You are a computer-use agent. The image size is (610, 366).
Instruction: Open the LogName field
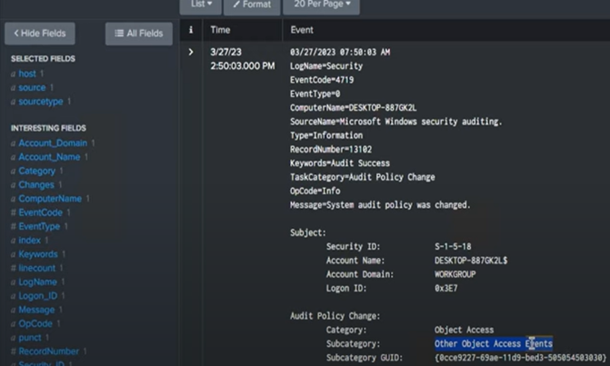click(38, 282)
